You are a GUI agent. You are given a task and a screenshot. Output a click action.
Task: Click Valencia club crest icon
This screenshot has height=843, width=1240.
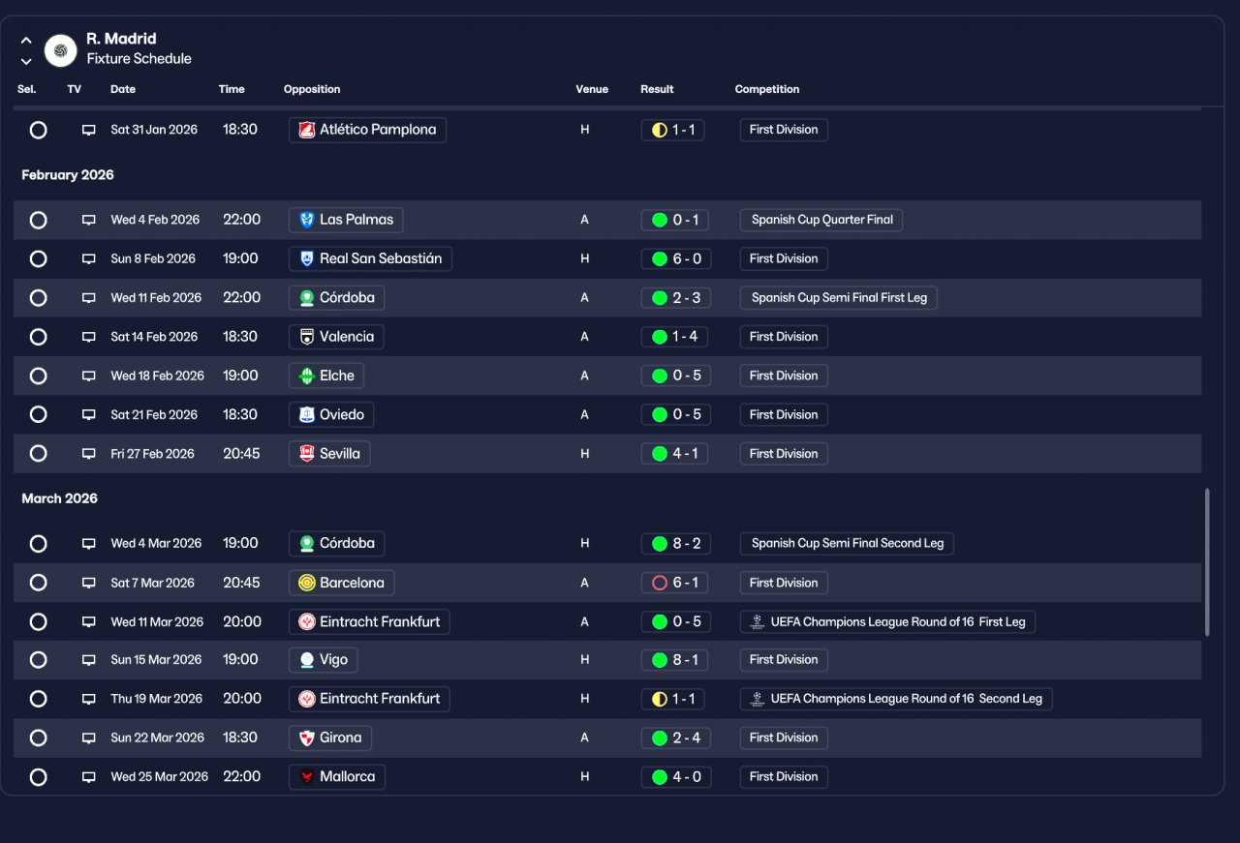coord(307,337)
